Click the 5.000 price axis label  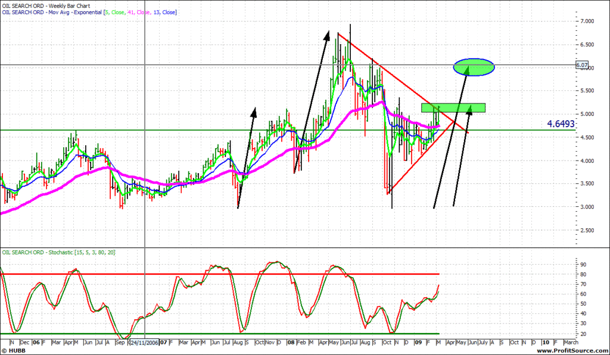coord(586,114)
